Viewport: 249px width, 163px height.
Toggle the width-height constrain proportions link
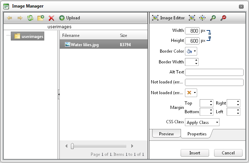(209, 35)
